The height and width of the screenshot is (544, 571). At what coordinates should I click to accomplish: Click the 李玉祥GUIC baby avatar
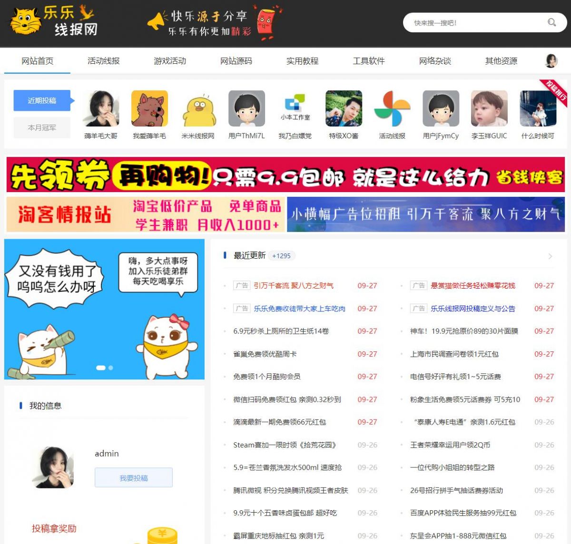[x=489, y=108]
